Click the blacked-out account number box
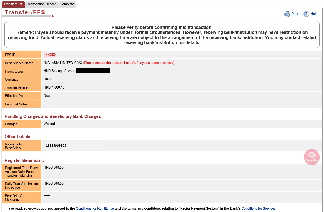Viewport: 324px width, 212px height. pos(93,71)
